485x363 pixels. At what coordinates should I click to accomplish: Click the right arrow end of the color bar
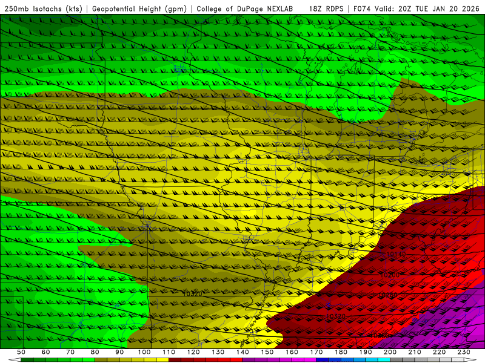470,360
